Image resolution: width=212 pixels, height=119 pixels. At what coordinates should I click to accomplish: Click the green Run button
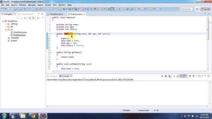coord(70,9)
